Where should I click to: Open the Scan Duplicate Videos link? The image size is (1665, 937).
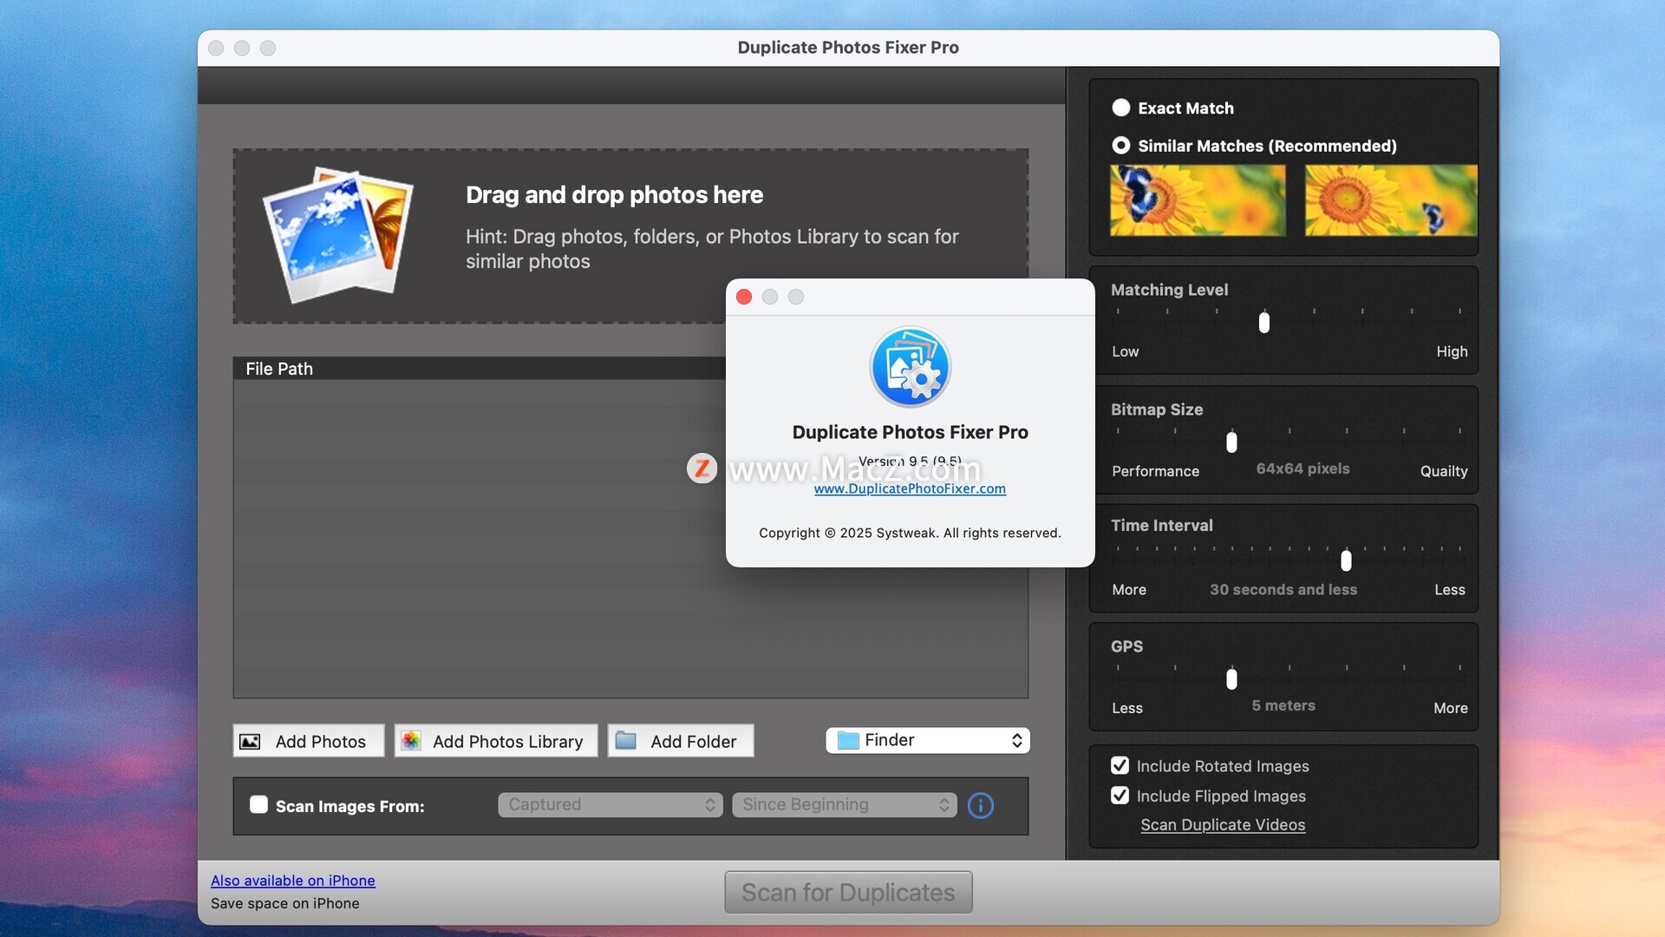[1222, 825]
